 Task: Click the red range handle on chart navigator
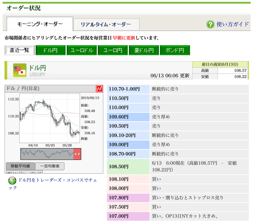coord(77,154)
